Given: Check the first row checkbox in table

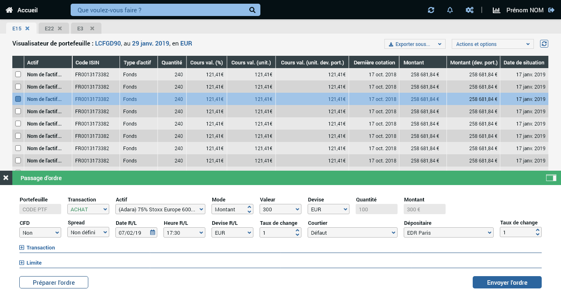Looking at the screenshot, I should (18, 75).
